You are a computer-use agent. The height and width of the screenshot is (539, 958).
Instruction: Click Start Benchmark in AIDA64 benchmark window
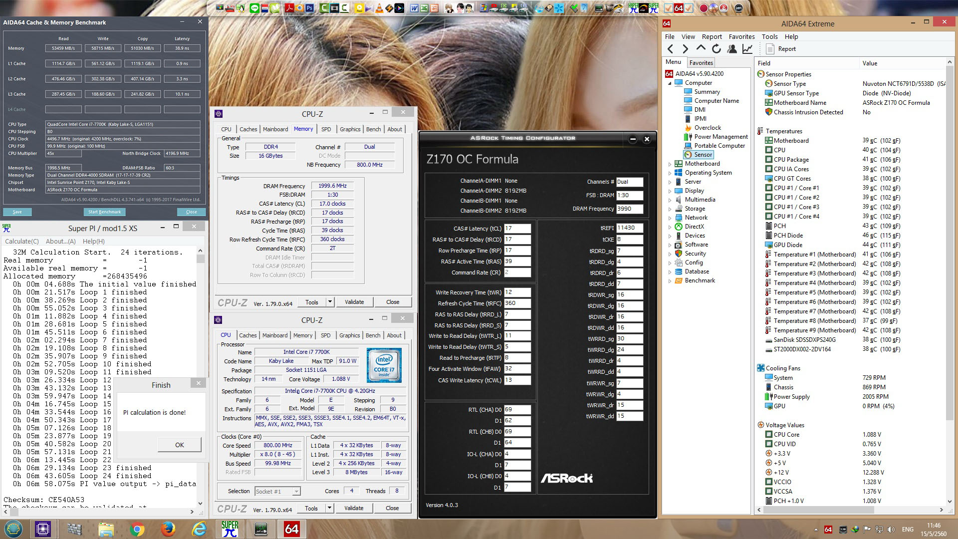click(x=104, y=212)
